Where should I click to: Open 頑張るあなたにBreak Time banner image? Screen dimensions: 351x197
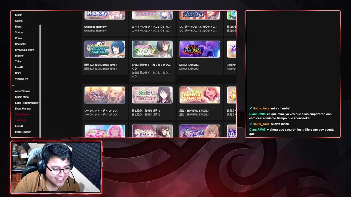coord(105,49)
